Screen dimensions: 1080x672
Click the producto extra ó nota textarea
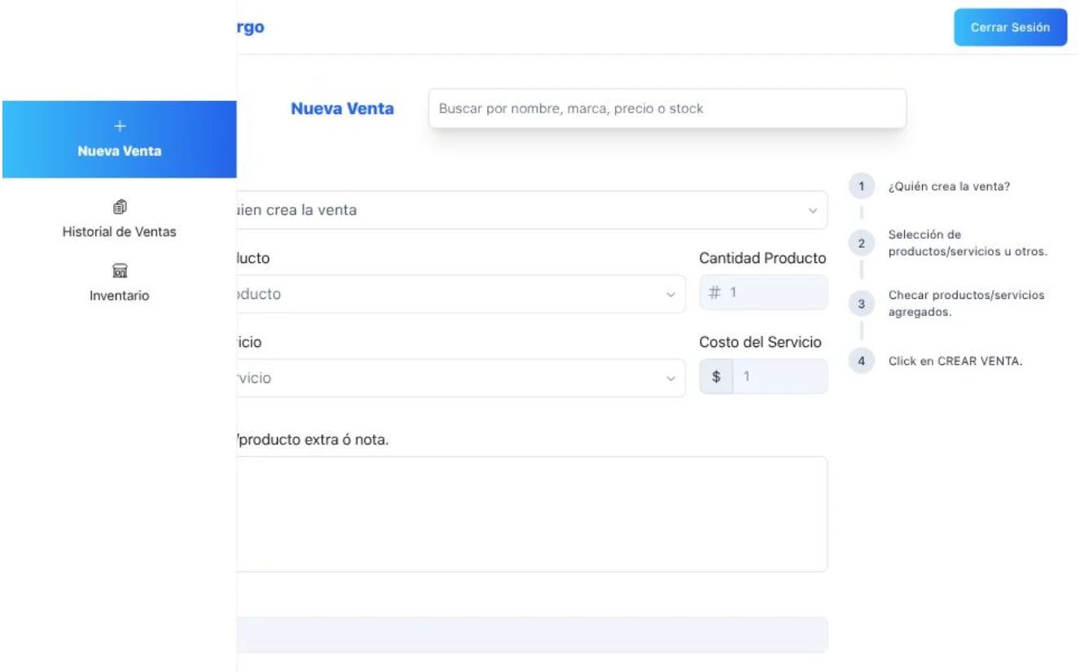532,514
